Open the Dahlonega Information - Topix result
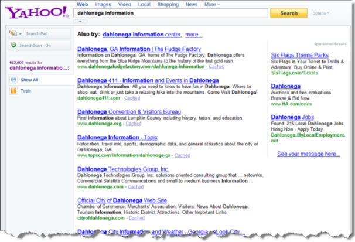The image size is (355, 242). coord(117,138)
